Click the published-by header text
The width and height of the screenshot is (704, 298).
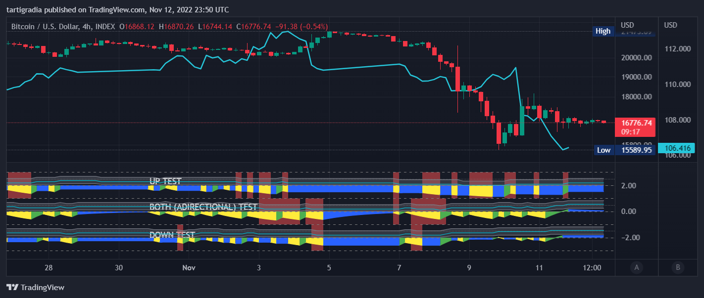click(x=117, y=9)
